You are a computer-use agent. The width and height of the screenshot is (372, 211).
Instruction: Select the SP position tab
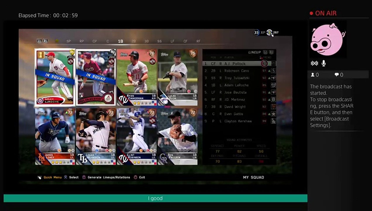click(69, 41)
